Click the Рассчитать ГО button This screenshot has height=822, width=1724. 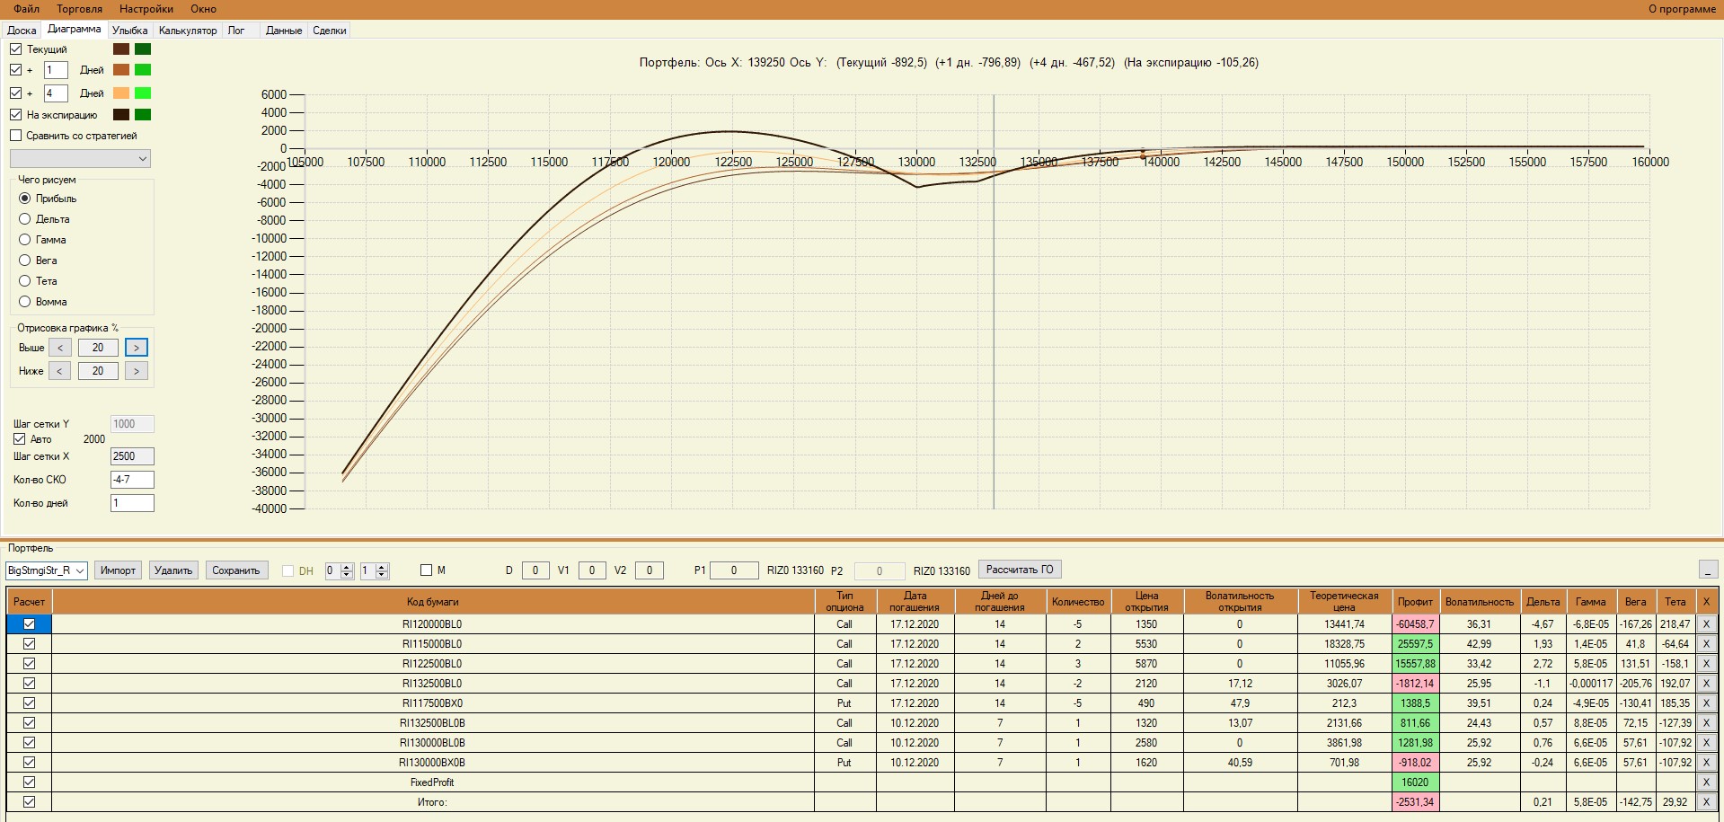click(1020, 570)
